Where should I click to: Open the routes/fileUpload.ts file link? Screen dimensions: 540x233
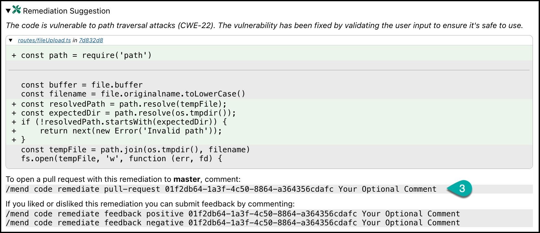click(x=44, y=40)
